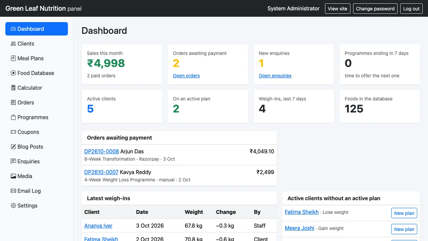Open Ananya Iyer's client profile

point(98,226)
